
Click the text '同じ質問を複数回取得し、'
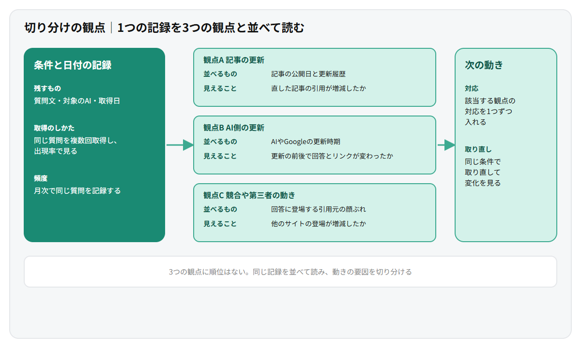76,141
